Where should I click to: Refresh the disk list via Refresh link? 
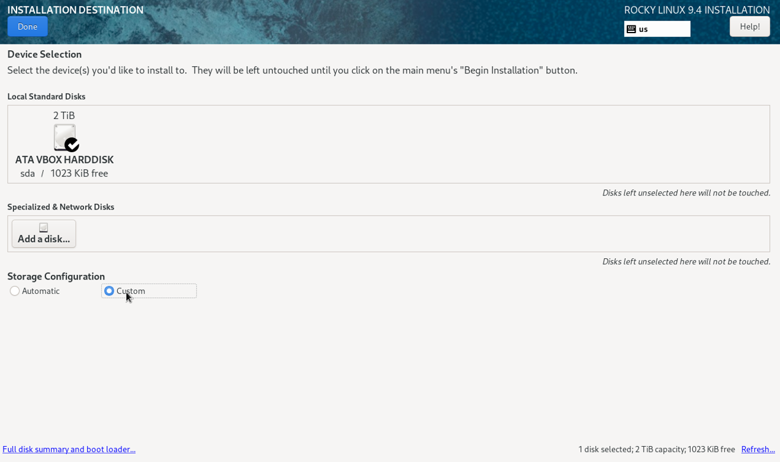click(x=758, y=449)
